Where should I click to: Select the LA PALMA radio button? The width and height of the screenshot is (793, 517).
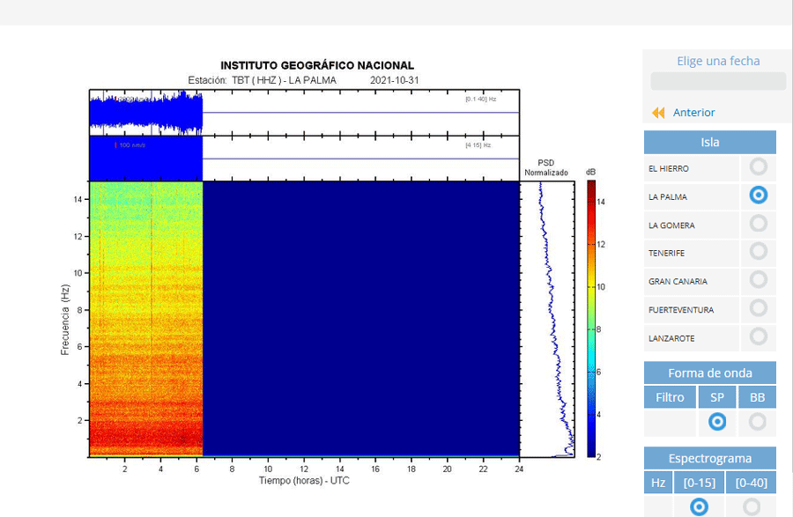[758, 195]
